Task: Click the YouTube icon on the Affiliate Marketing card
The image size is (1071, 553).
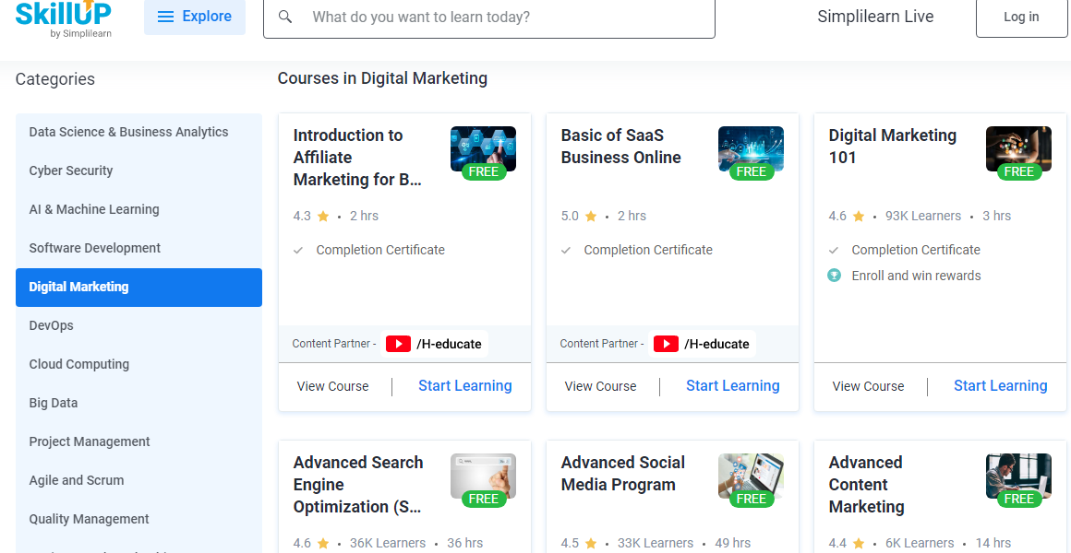Action: pos(398,344)
